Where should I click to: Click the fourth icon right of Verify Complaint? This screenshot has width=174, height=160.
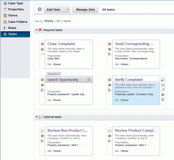[163, 95]
